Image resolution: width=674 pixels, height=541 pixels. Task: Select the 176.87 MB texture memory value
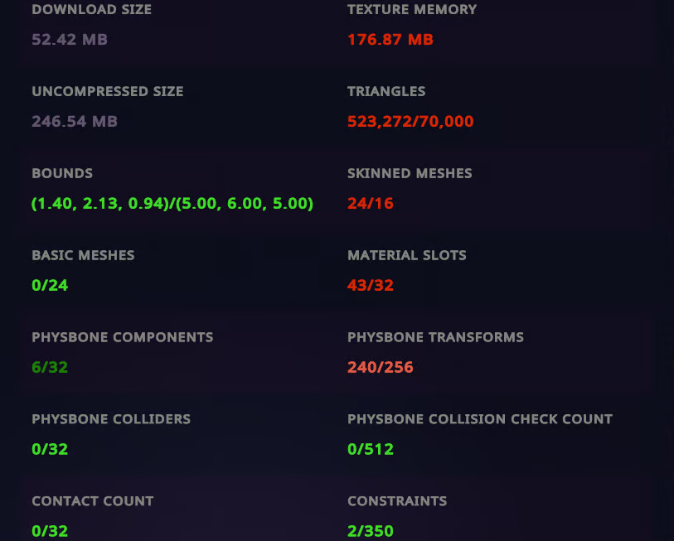[390, 40]
